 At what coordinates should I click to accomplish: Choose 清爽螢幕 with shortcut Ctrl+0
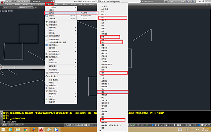[61, 18]
